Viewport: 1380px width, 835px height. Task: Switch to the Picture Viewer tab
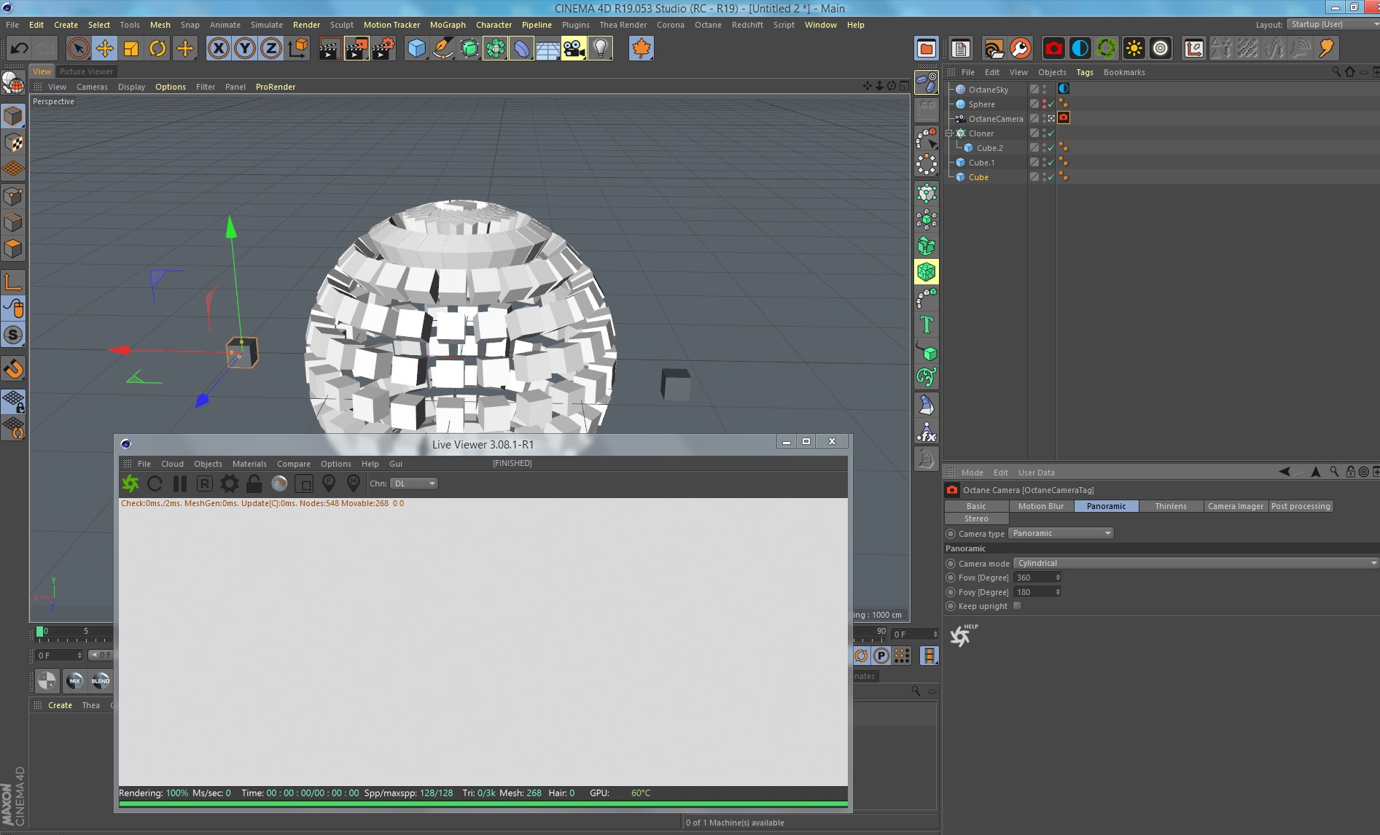(86, 71)
